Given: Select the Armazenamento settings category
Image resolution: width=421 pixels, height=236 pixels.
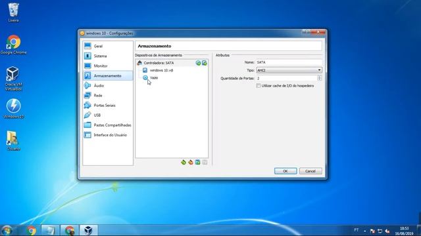Looking at the screenshot, I should point(108,76).
